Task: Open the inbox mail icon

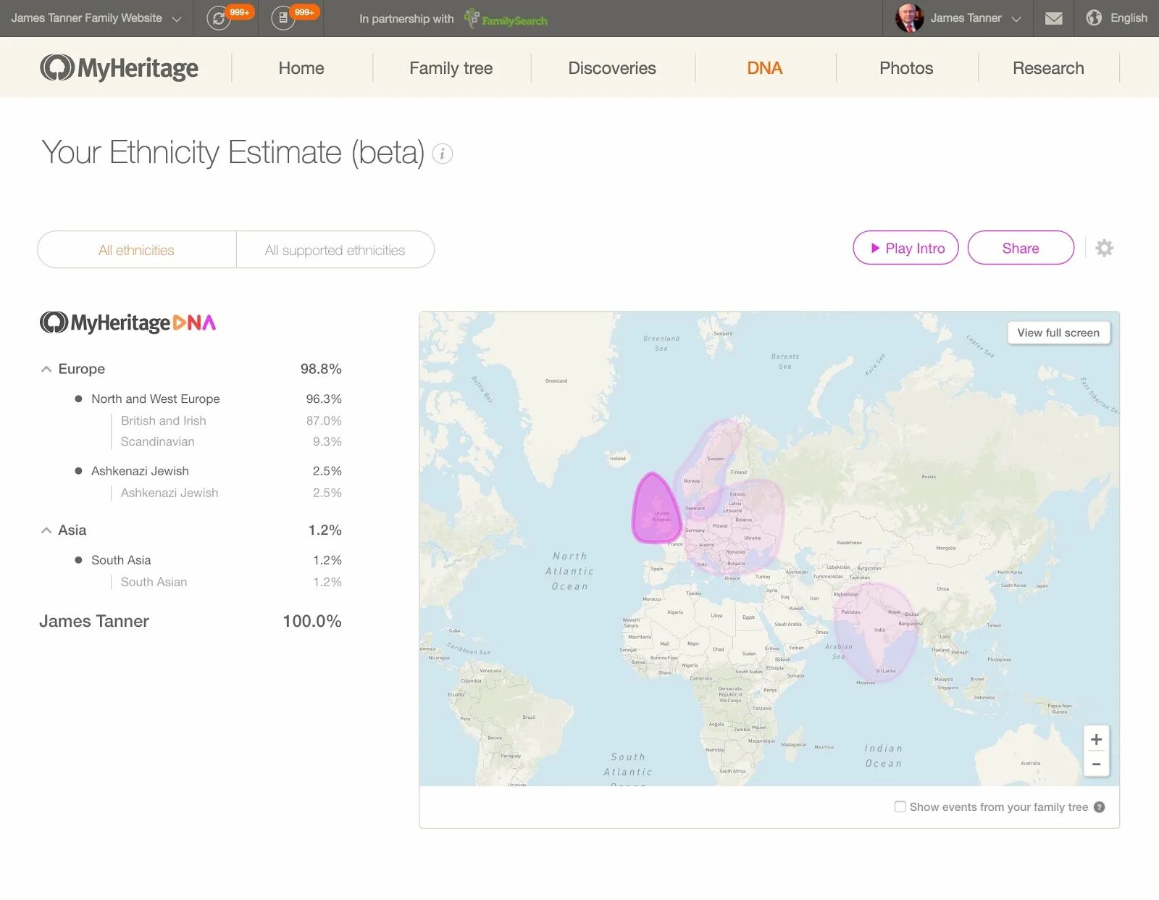Action: [x=1054, y=18]
